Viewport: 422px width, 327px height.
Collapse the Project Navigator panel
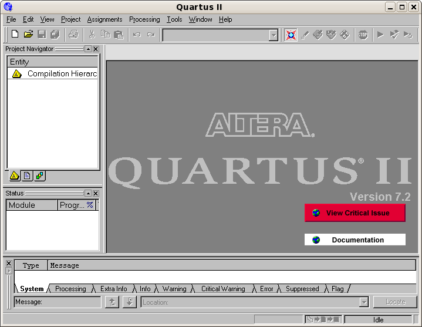tap(88, 49)
